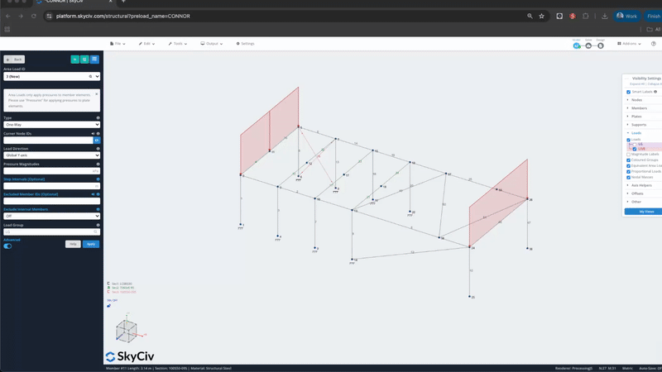Open the Load Direction dropdown
662x372 pixels.
tap(51, 155)
